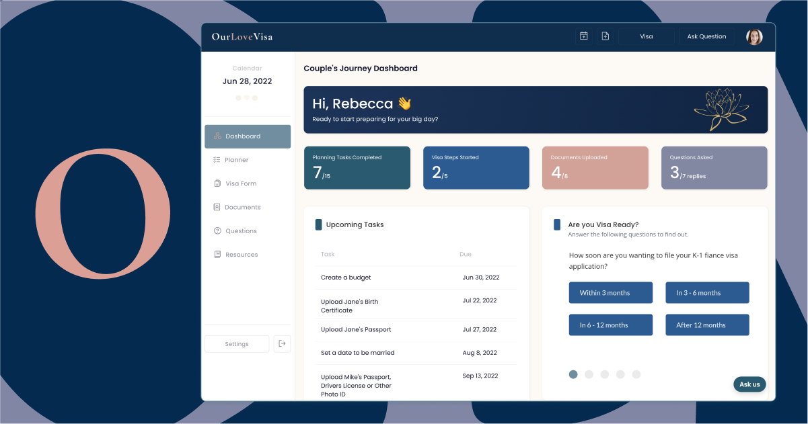Go to second quiz step dot
808x424 pixels.
tap(589, 374)
